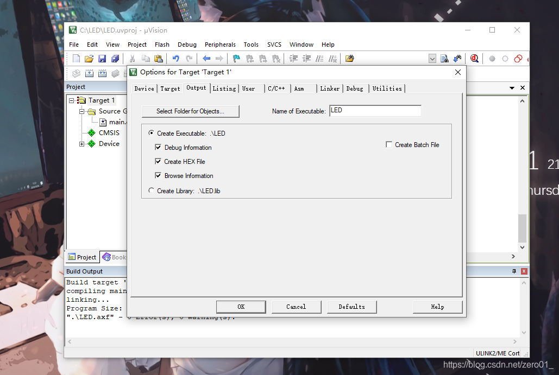
Task: Switch to the Listing tab
Action: tap(224, 88)
